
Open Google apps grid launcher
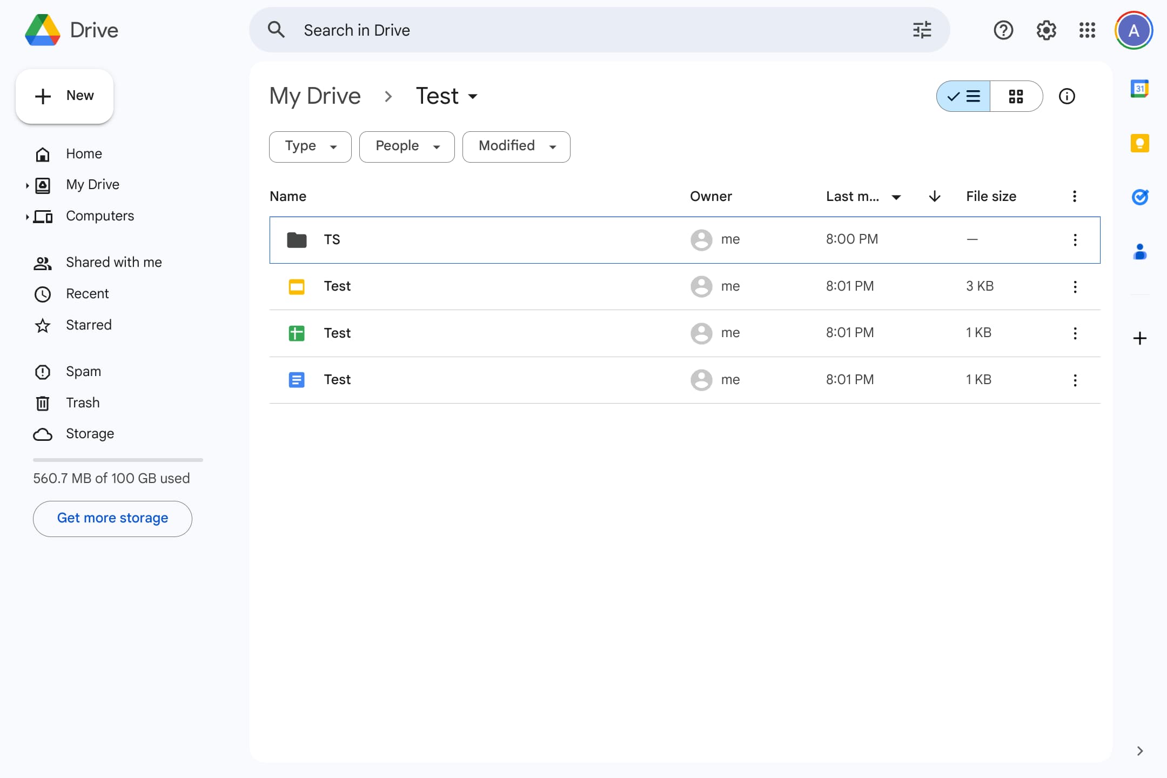(x=1087, y=30)
